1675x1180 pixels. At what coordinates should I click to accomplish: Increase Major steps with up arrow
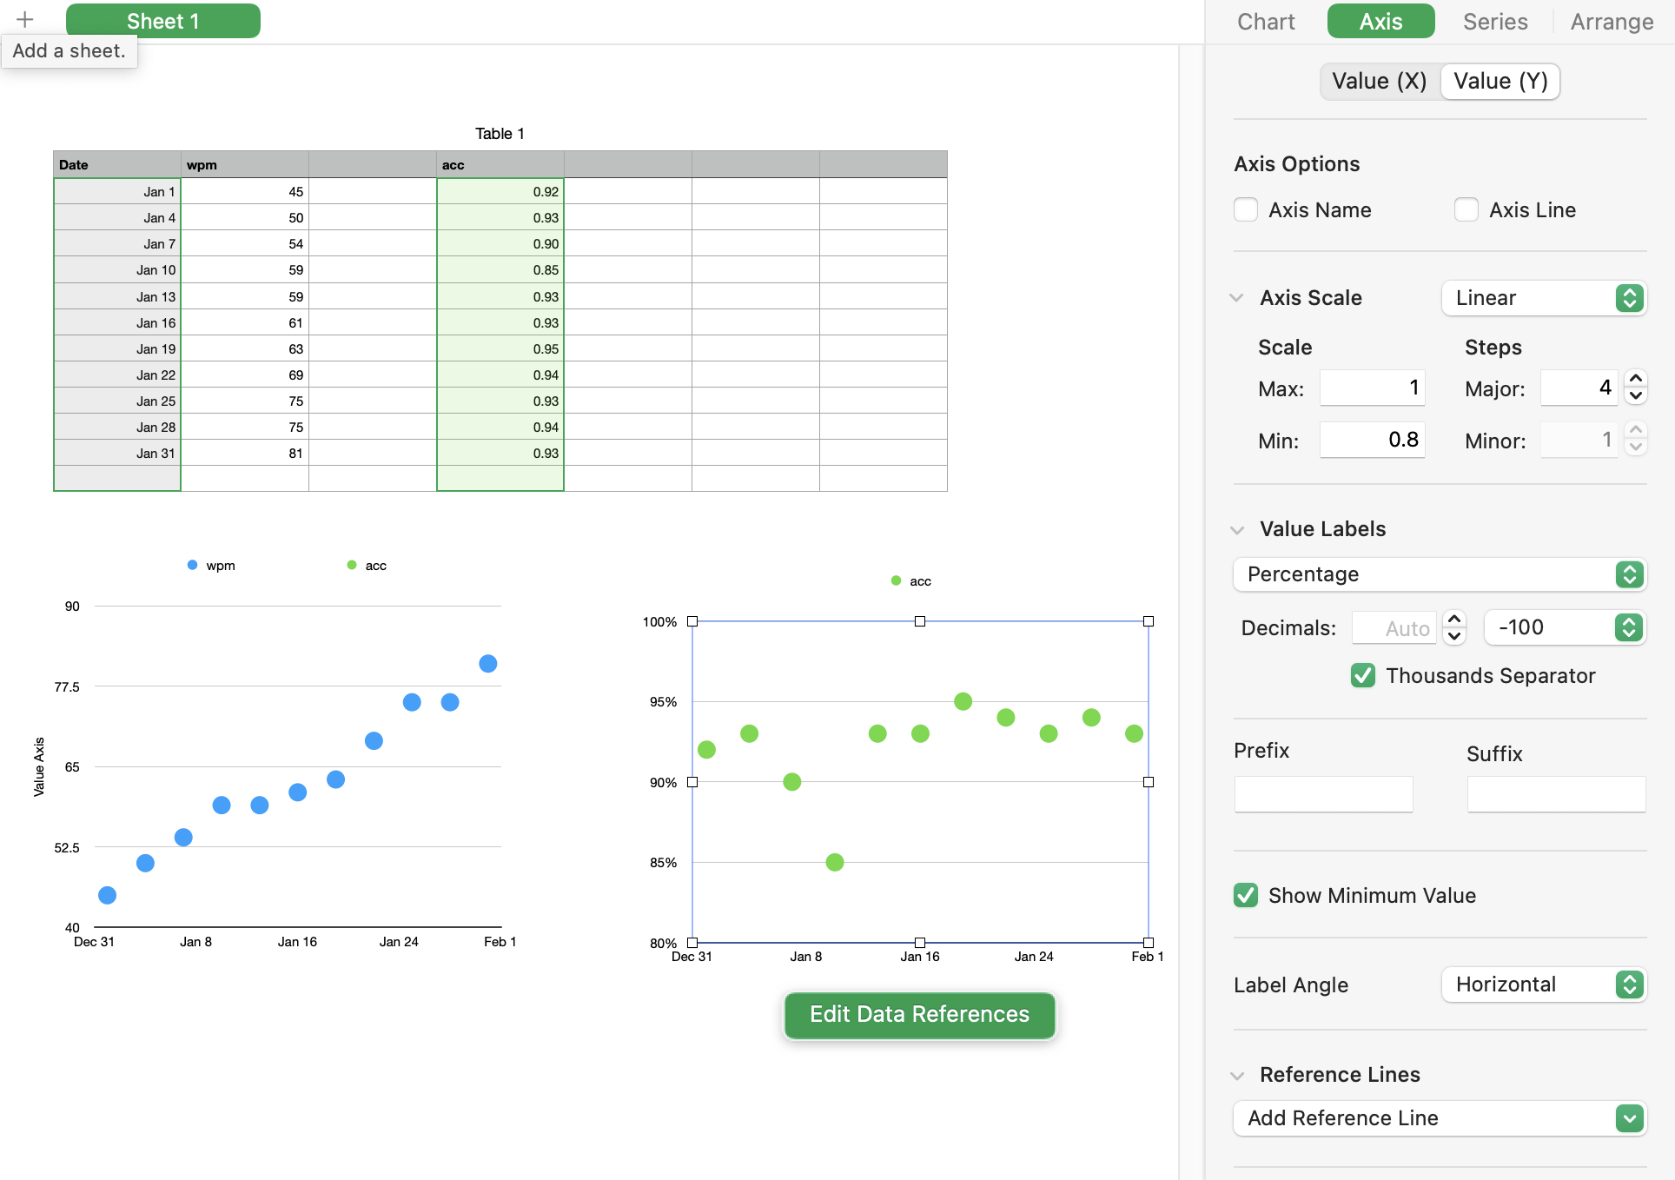coord(1636,379)
